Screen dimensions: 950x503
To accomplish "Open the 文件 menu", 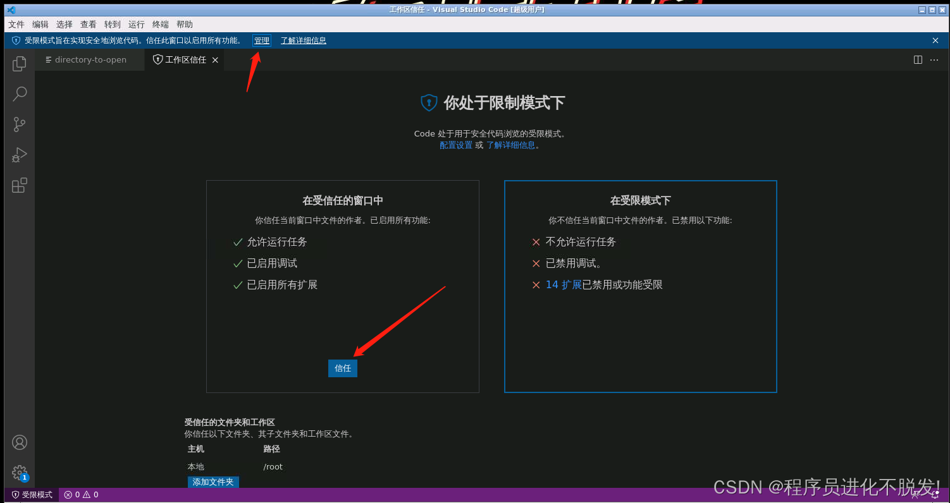I will coord(16,24).
